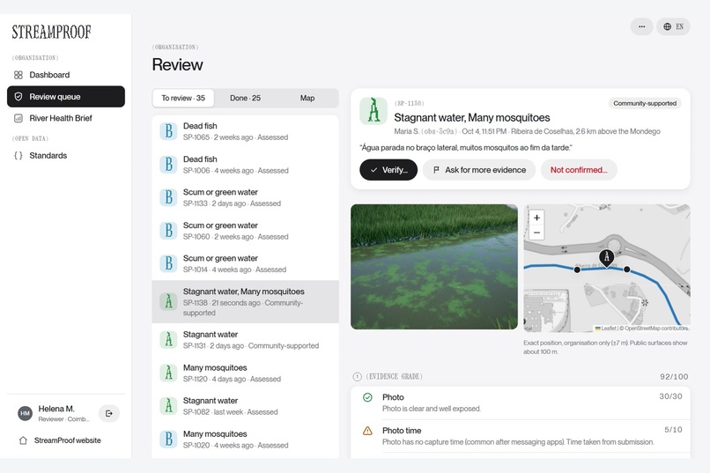
Task: Click grade B badge for SP-1020
Action: (x=168, y=439)
